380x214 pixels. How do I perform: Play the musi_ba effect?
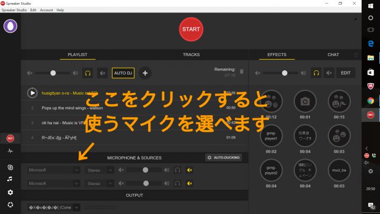[x=339, y=170]
